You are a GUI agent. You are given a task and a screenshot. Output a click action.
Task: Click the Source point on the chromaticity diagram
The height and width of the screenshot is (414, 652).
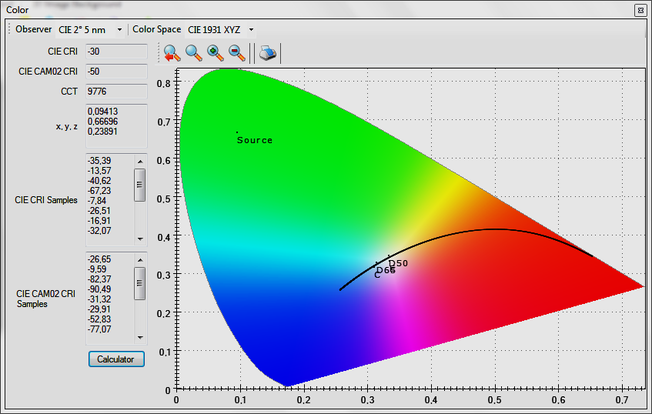[237, 132]
